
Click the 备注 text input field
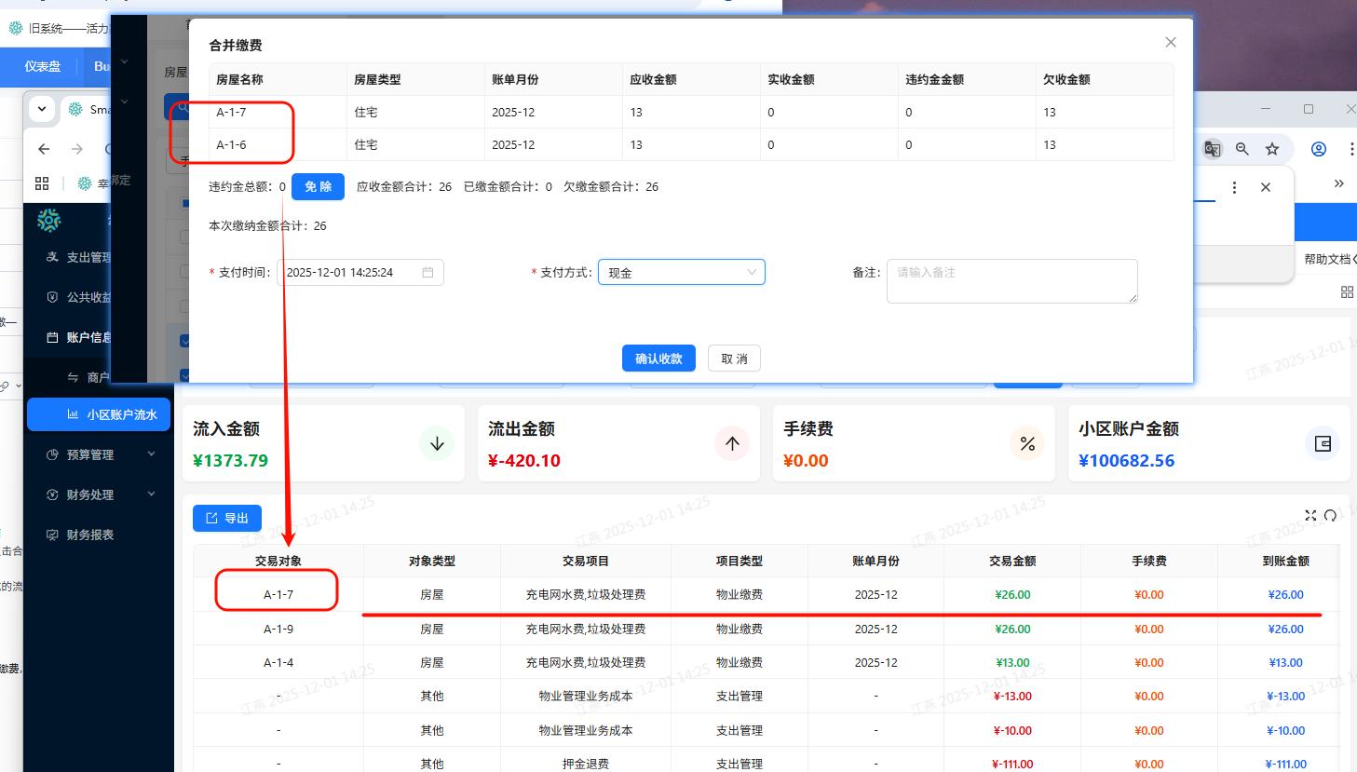click(x=1011, y=281)
